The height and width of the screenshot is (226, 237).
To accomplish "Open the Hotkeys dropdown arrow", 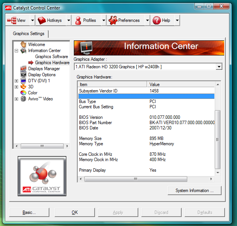I will (69, 20).
